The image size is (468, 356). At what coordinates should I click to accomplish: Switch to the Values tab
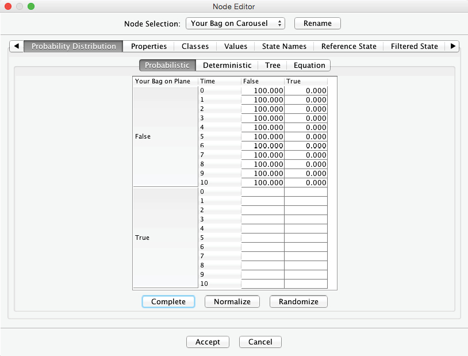pyautogui.click(x=236, y=46)
